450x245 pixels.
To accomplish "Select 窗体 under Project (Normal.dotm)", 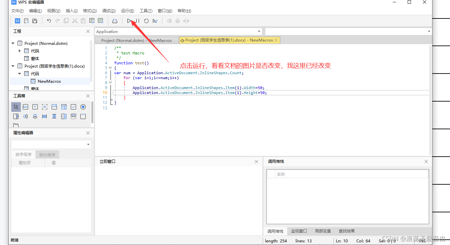I will point(35,58).
